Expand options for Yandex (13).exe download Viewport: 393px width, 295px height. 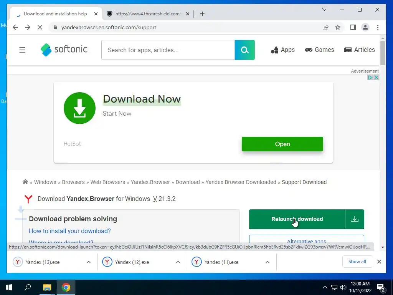coord(89,262)
